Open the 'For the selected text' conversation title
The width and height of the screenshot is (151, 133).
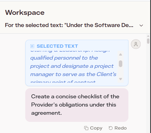69,25
